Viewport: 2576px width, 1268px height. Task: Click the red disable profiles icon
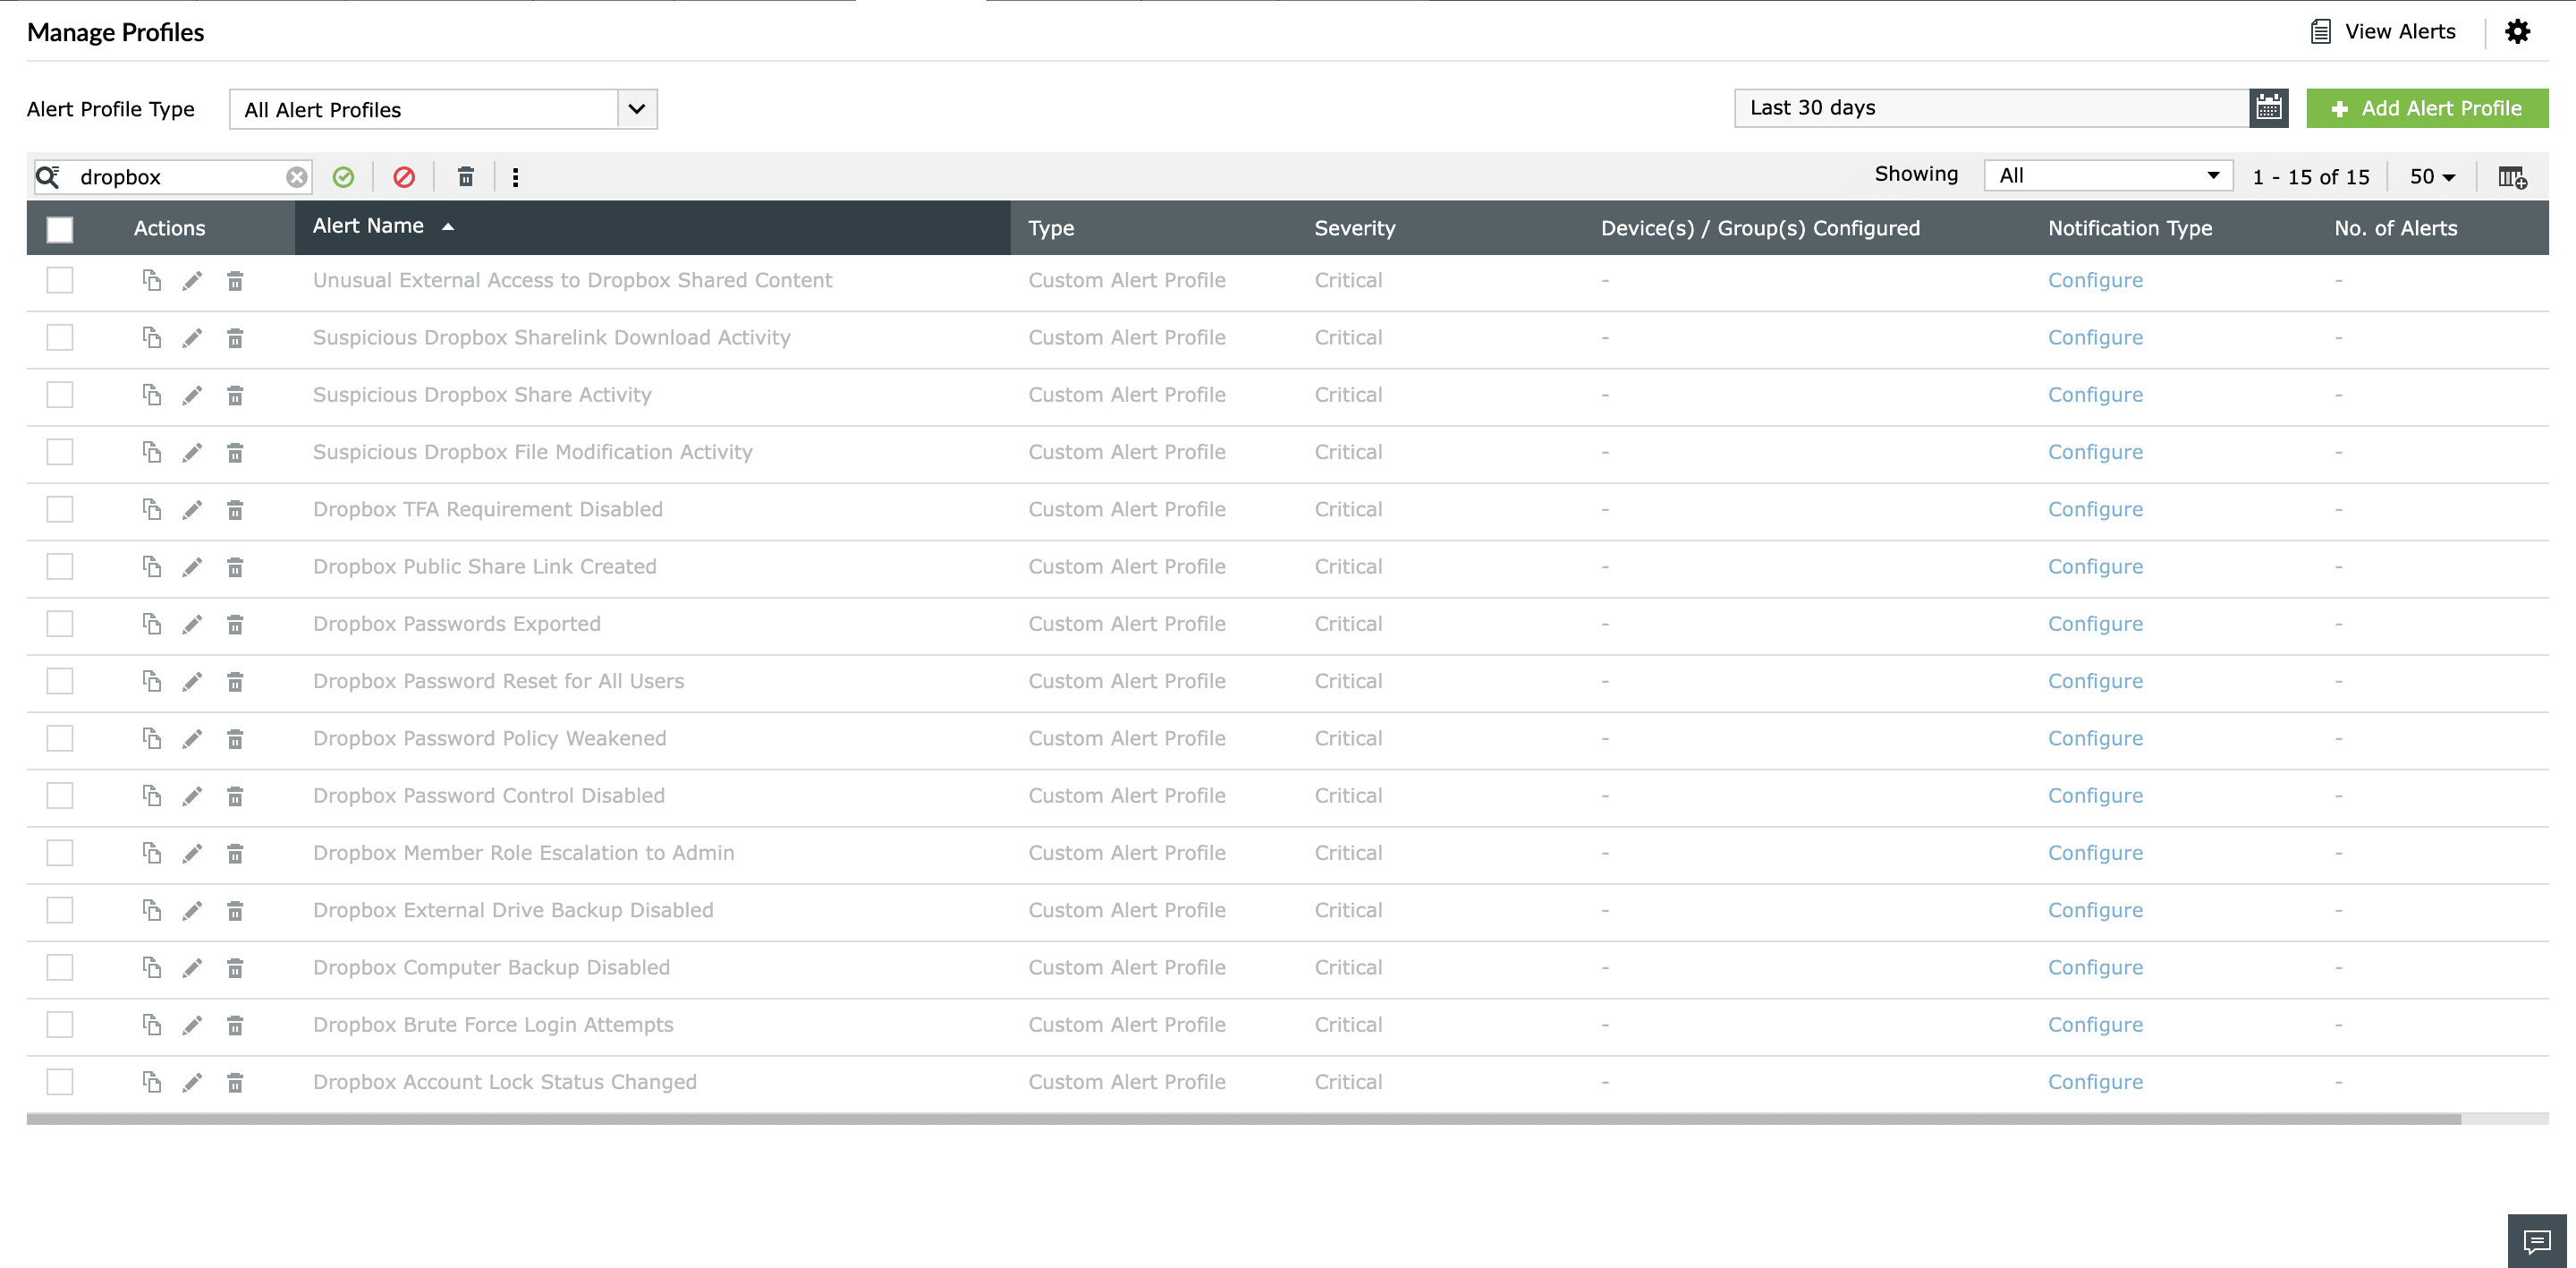point(404,177)
